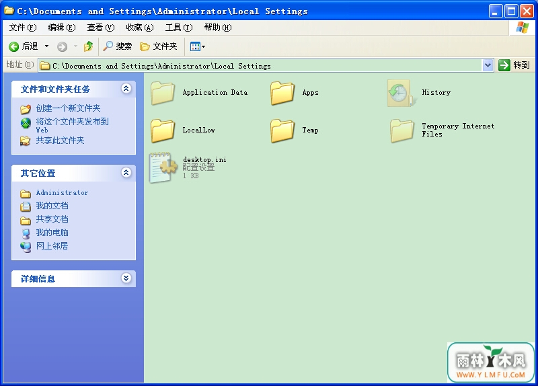Minimize the Local Settings window

(495, 11)
